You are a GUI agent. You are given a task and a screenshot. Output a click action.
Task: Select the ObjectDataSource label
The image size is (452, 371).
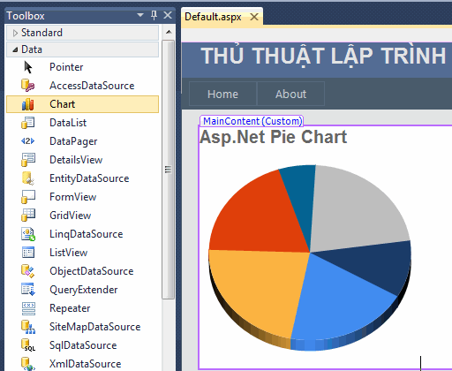[x=91, y=271]
